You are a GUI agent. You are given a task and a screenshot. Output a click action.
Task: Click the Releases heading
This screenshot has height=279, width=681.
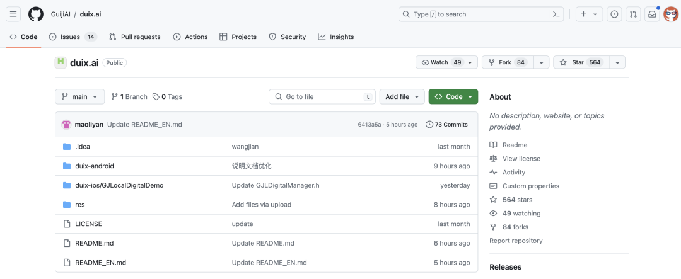pyautogui.click(x=506, y=267)
